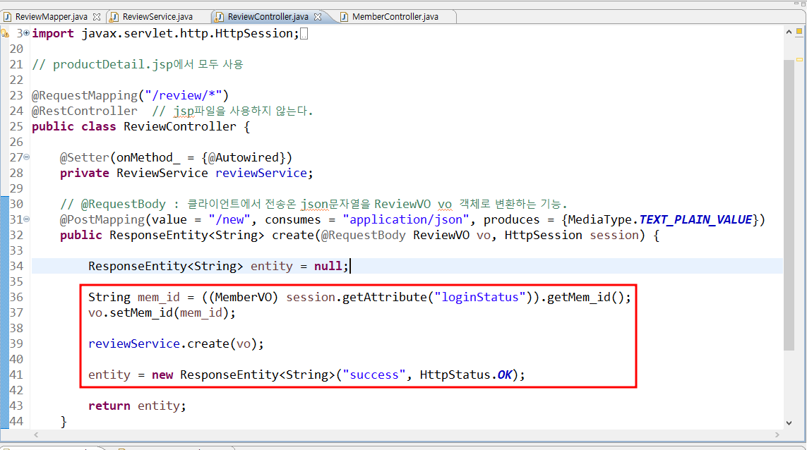807x450 pixels.
Task: Click the "/new" string in @PostMapping
Action: [229, 219]
